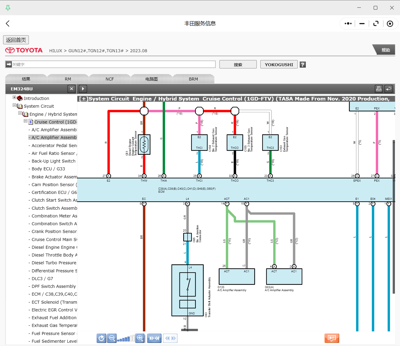Viewport: 400px width, 346px height.
Task: Select the zoom out magnifier icon
Action: (111, 338)
